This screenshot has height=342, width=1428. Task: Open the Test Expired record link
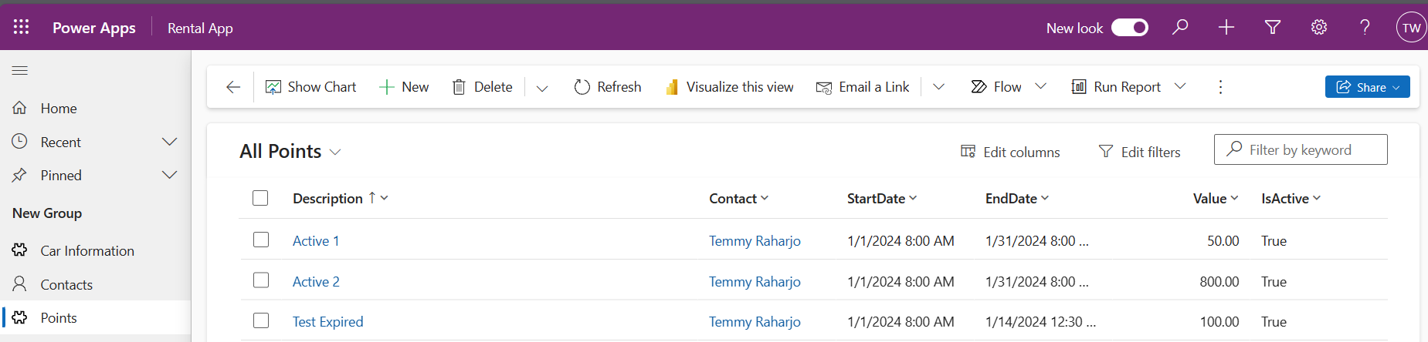(327, 322)
